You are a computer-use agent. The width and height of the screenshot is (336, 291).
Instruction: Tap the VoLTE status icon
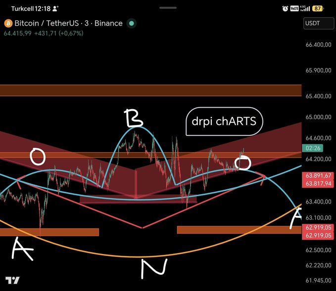pyautogui.click(x=294, y=8)
